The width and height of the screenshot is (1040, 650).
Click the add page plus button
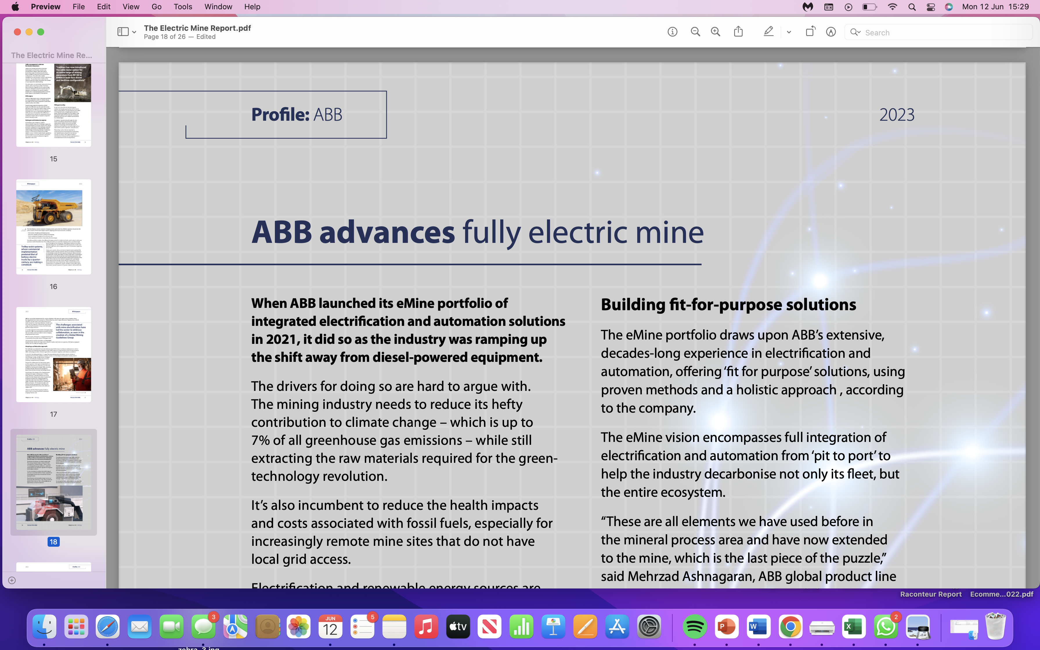point(12,580)
